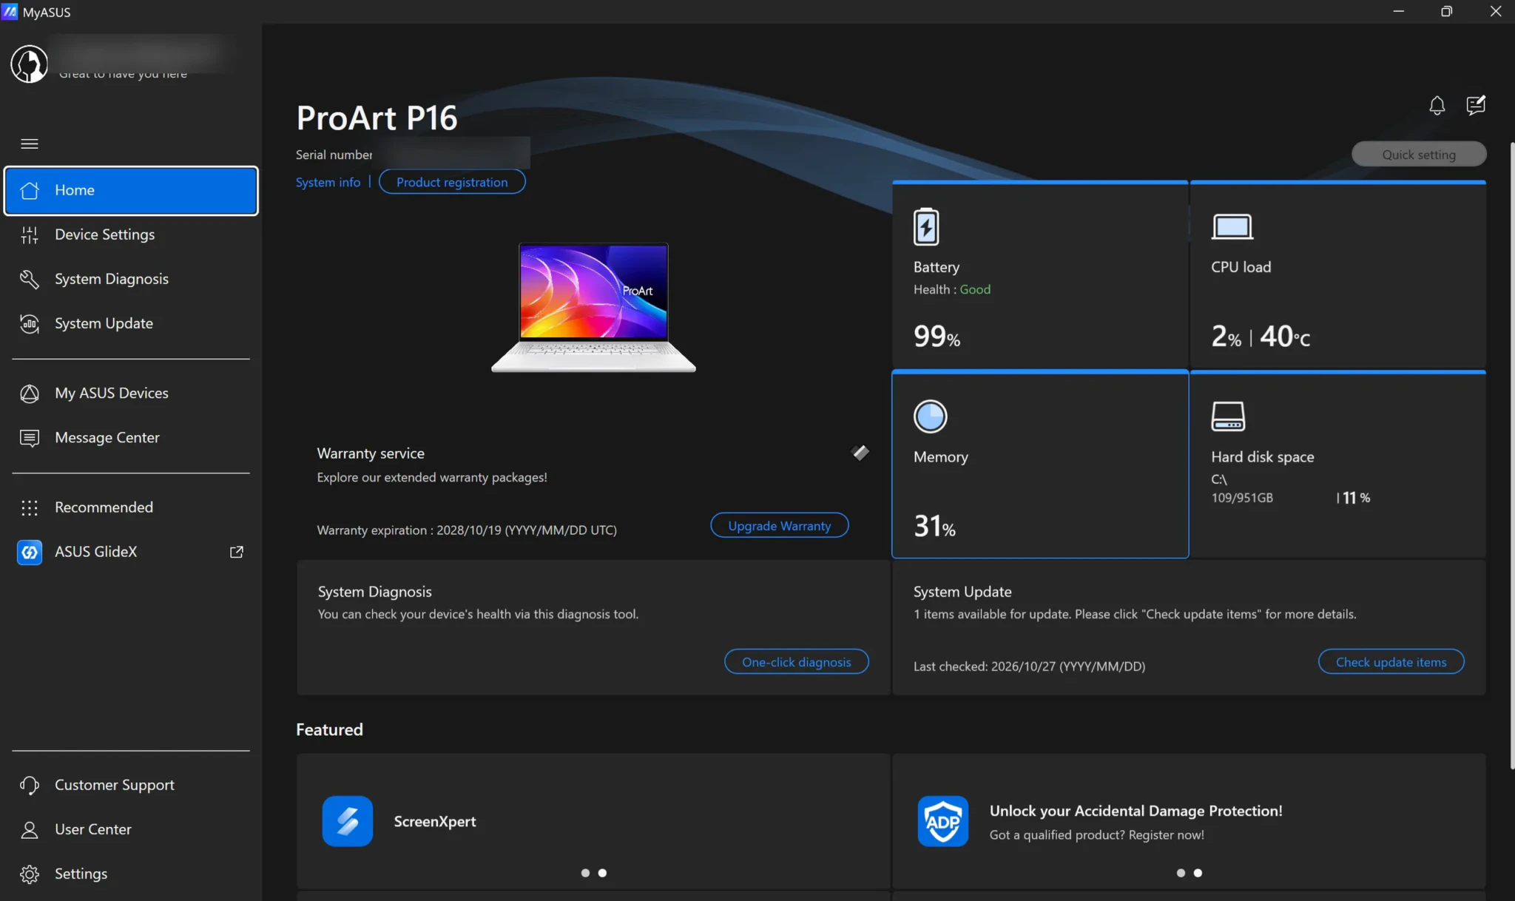Select Home in the sidebar
1515x901 pixels.
tap(131, 191)
